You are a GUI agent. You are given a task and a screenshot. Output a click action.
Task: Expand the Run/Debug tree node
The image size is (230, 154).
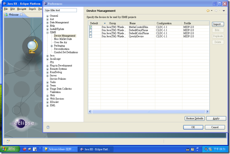point(47,72)
